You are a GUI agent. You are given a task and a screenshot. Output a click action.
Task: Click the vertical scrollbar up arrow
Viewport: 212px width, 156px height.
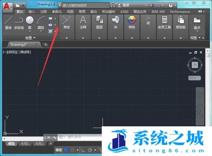[x=208, y=50]
